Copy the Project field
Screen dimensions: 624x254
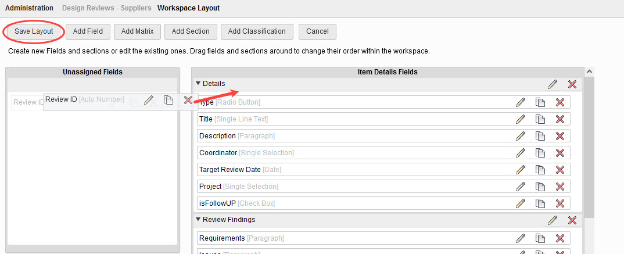(x=540, y=187)
